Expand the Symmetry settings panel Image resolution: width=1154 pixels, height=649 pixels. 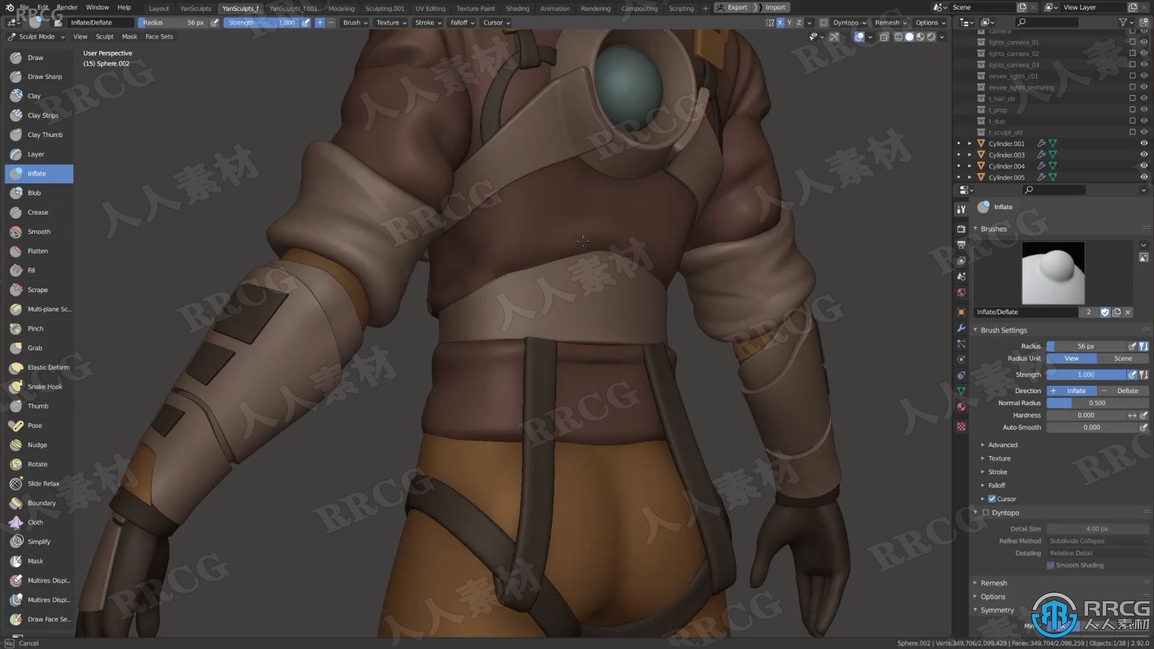coord(998,609)
